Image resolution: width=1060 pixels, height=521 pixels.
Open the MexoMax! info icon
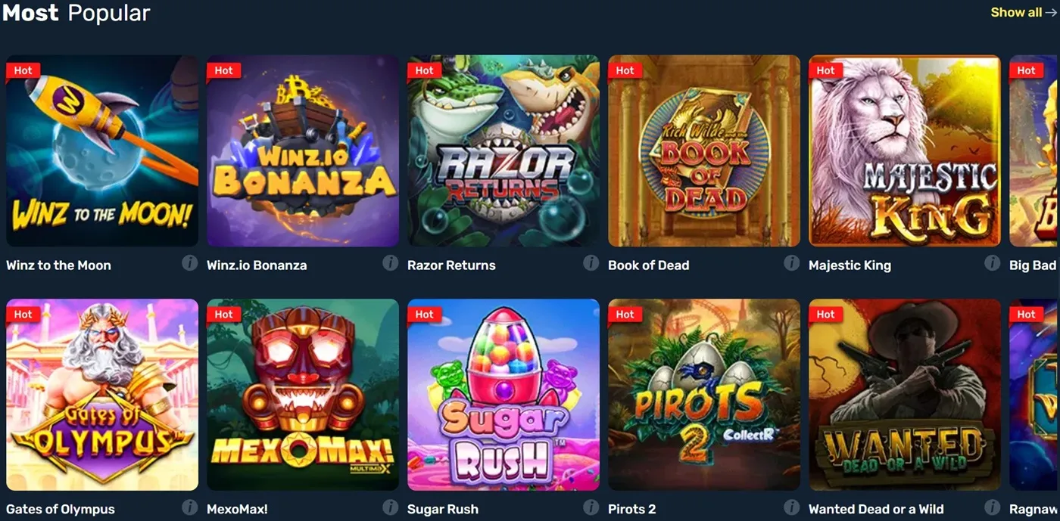[x=390, y=507]
